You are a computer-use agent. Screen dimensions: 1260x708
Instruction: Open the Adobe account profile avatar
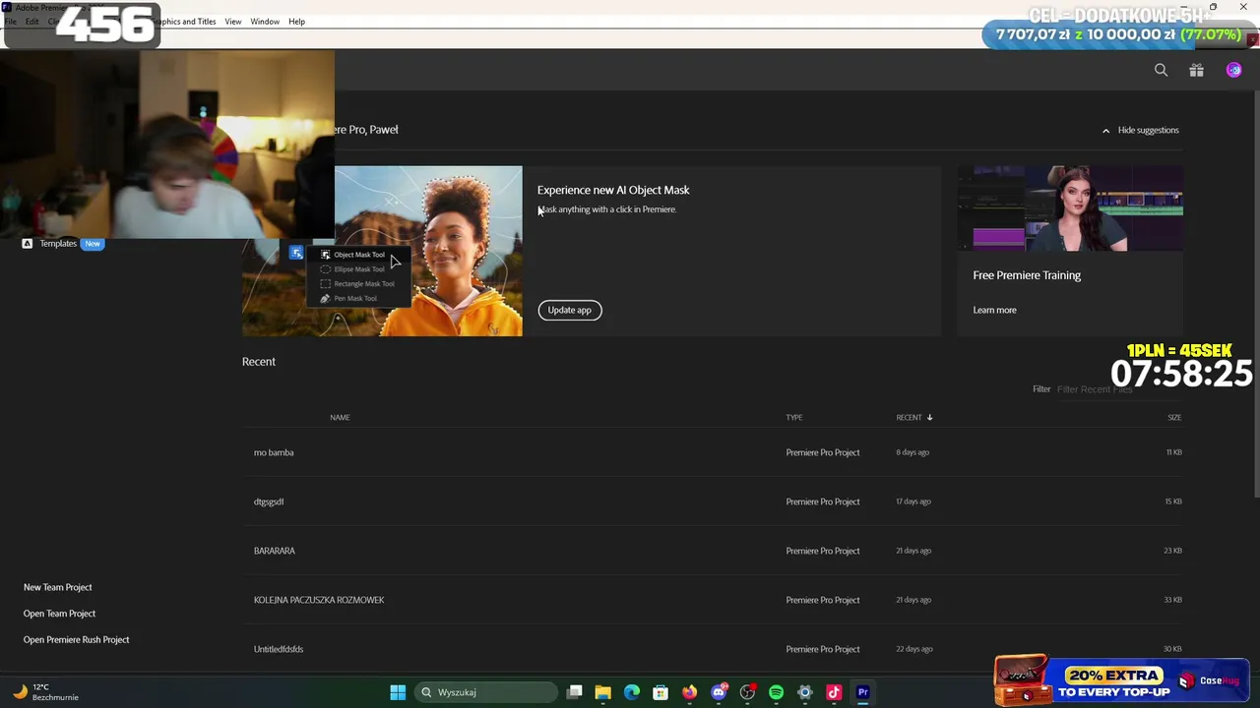[1233, 70]
